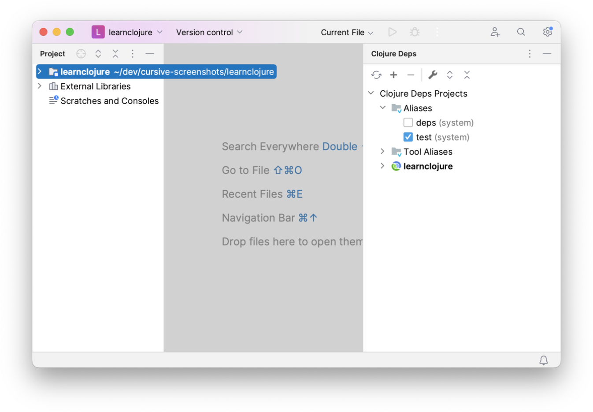Viewport: 593px width, 412px height.
Task: Close the window with the red button
Action: (43, 32)
